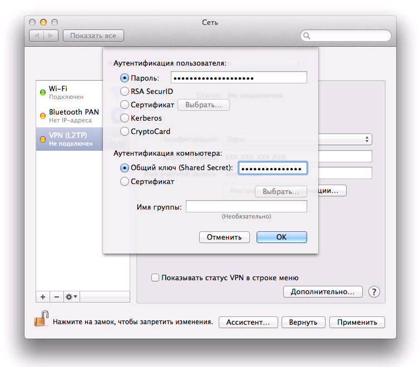Click the lock icon to prevent changes

click(41, 320)
